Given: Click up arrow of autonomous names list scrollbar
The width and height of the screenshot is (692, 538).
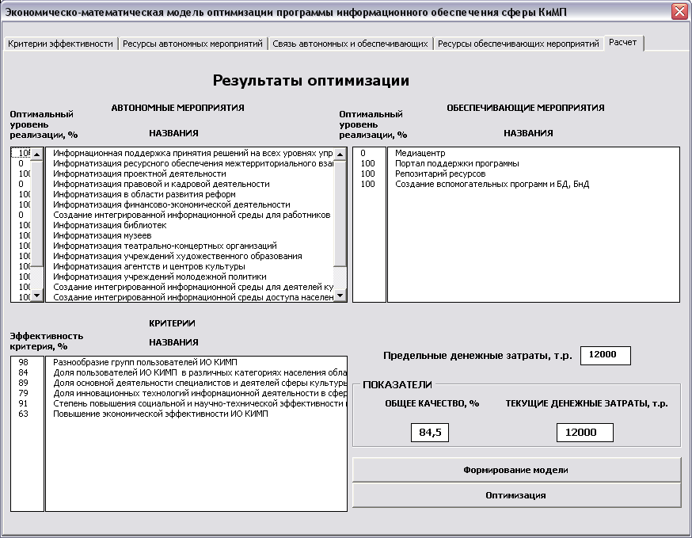Looking at the screenshot, I should [340, 155].
